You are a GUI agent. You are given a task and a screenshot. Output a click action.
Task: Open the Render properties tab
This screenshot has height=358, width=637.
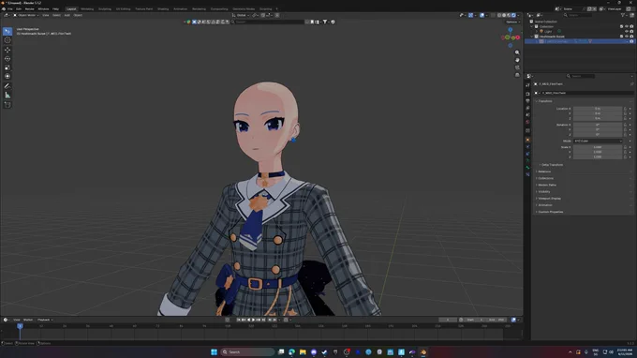(527, 94)
